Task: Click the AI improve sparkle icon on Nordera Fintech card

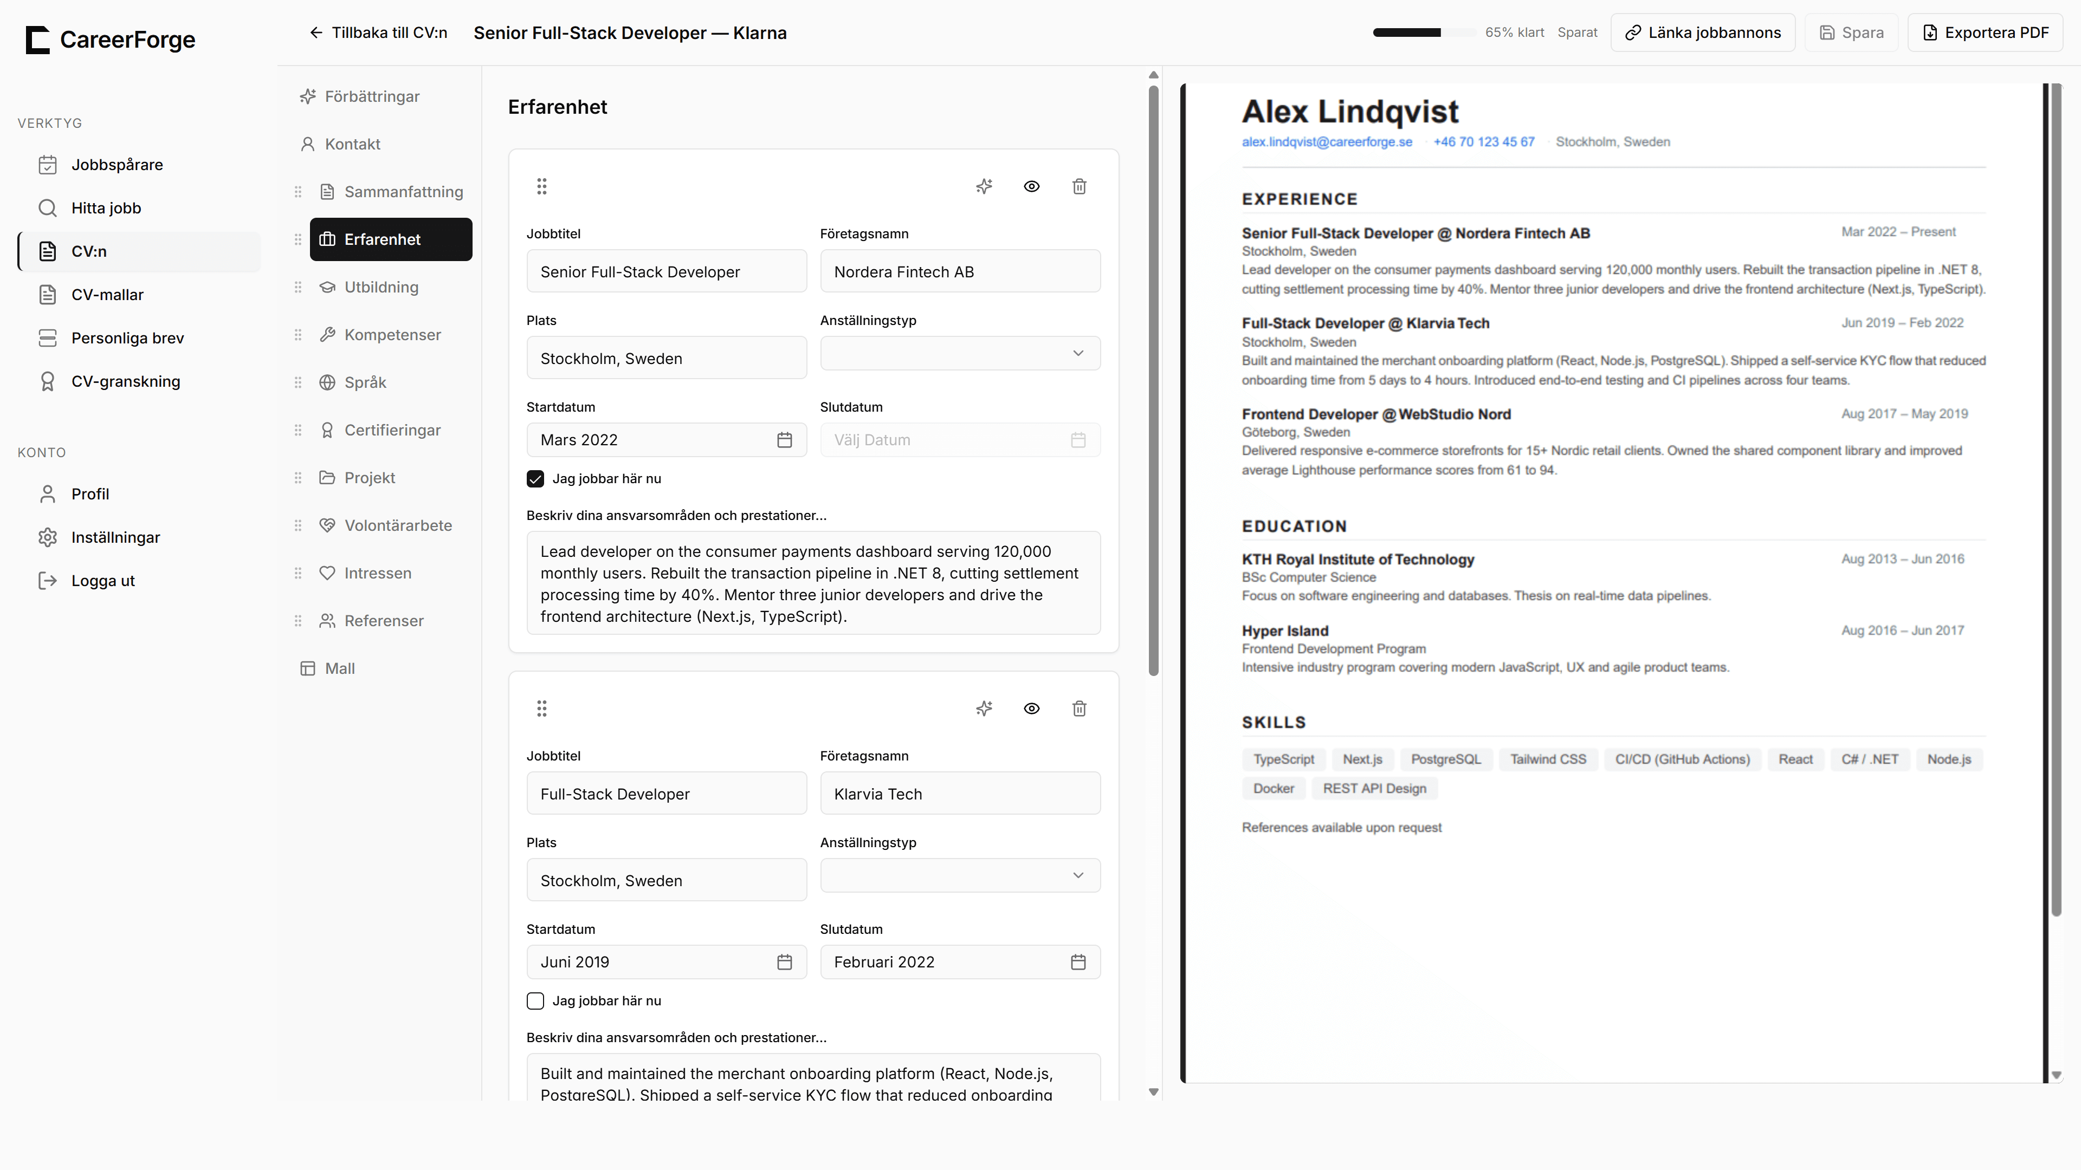Action: click(984, 186)
